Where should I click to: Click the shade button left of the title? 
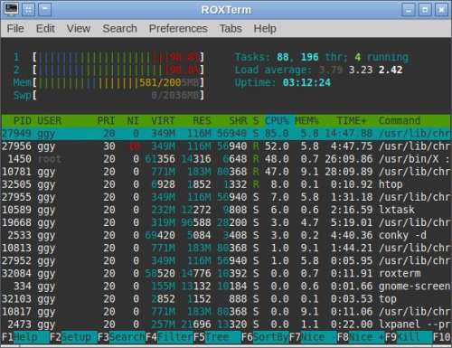(x=44, y=9)
